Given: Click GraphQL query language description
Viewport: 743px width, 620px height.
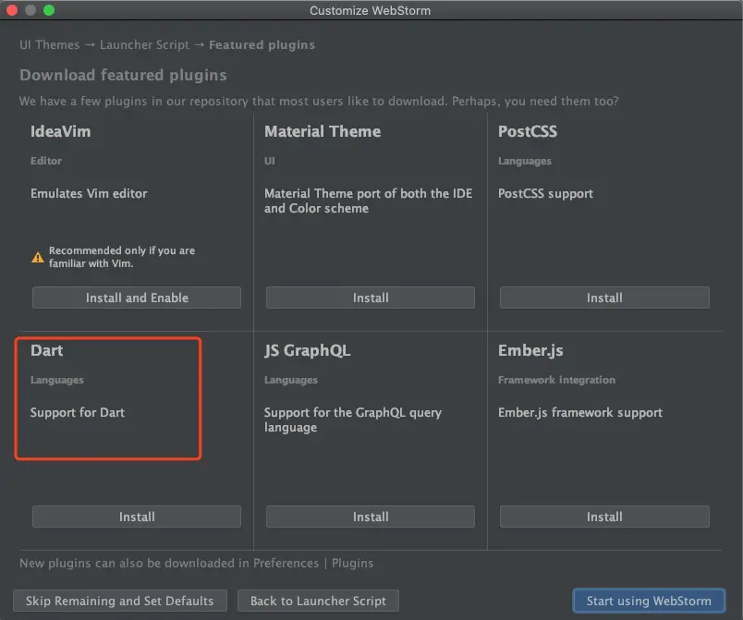Looking at the screenshot, I should click(352, 419).
